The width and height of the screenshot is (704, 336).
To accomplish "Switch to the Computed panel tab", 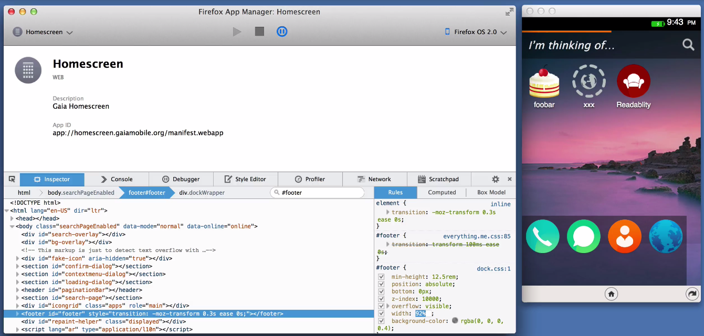I will tap(442, 192).
